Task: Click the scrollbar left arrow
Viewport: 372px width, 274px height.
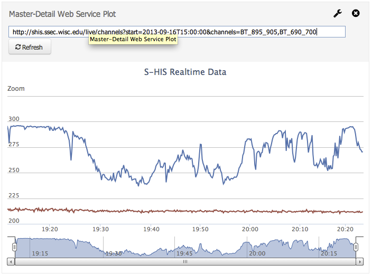Action: (11, 261)
